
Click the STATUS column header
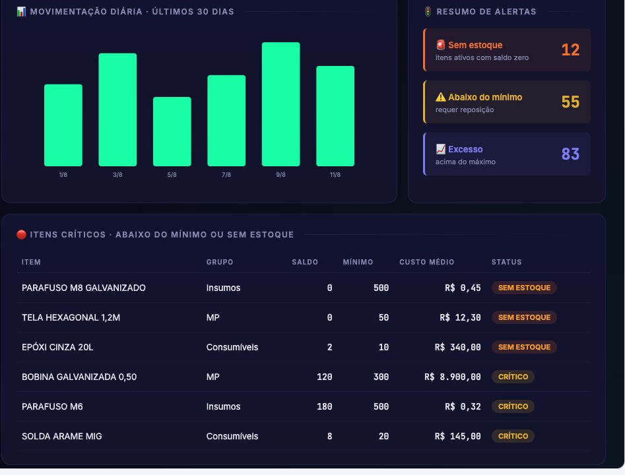(x=506, y=262)
